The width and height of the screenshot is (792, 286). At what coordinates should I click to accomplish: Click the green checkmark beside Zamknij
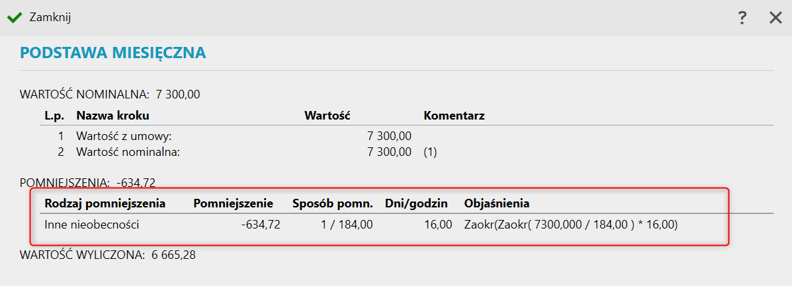15,18
